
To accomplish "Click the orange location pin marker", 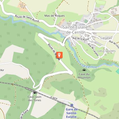I will (59, 55).
